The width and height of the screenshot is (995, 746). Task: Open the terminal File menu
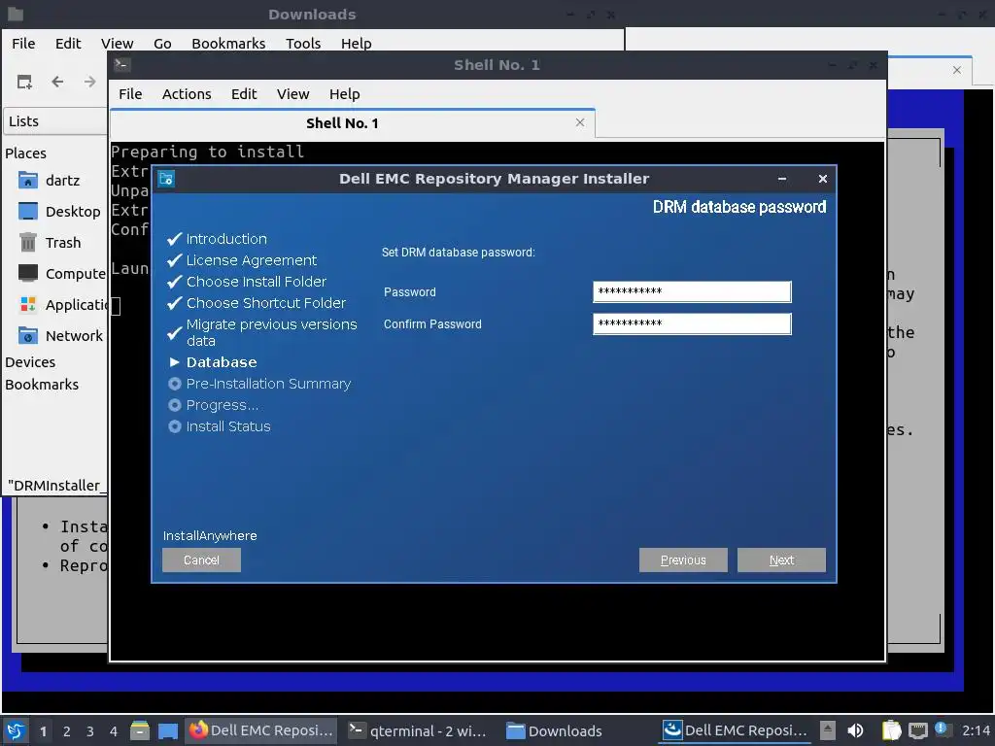[x=130, y=94]
